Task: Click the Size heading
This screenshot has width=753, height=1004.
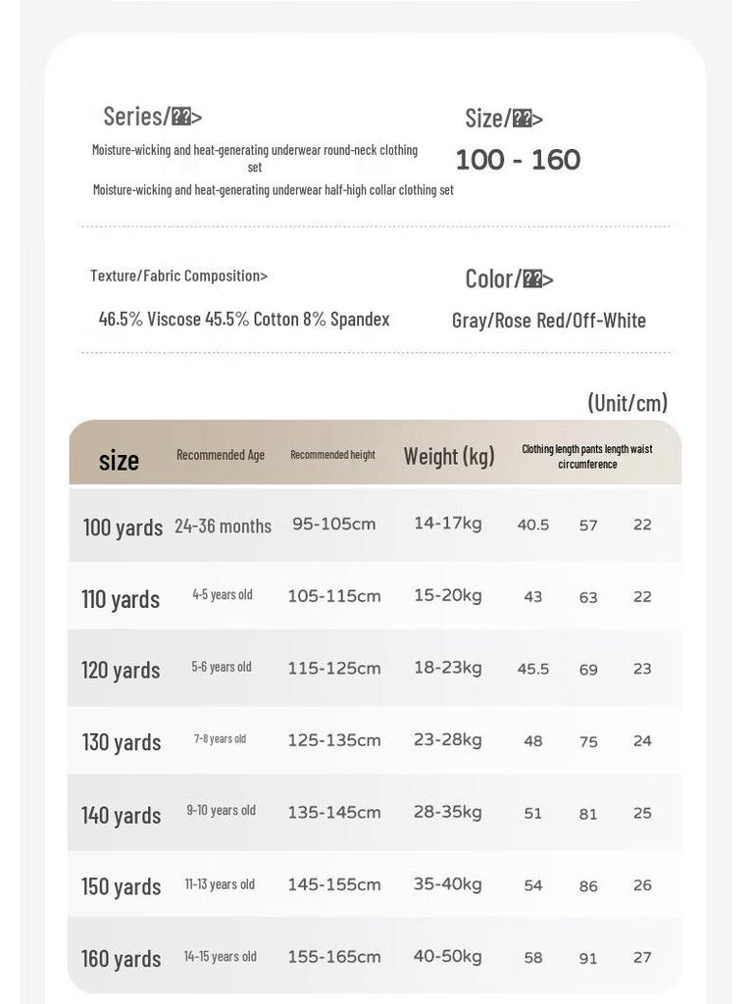Action: coord(504,119)
